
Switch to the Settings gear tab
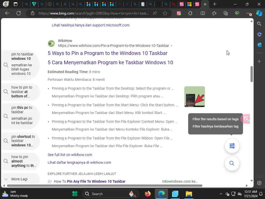(x=49, y=4)
